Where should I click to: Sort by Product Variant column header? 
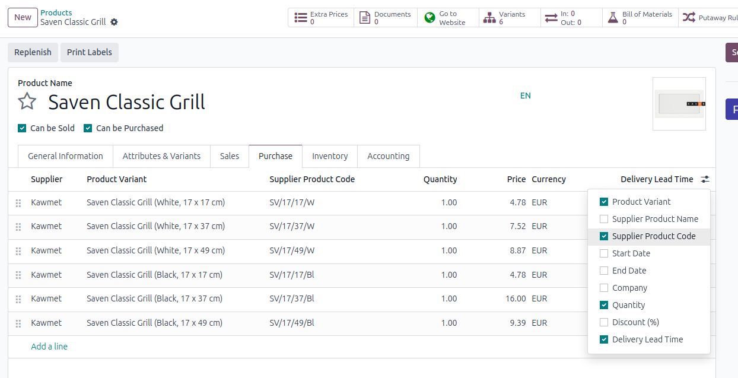(x=117, y=179)
